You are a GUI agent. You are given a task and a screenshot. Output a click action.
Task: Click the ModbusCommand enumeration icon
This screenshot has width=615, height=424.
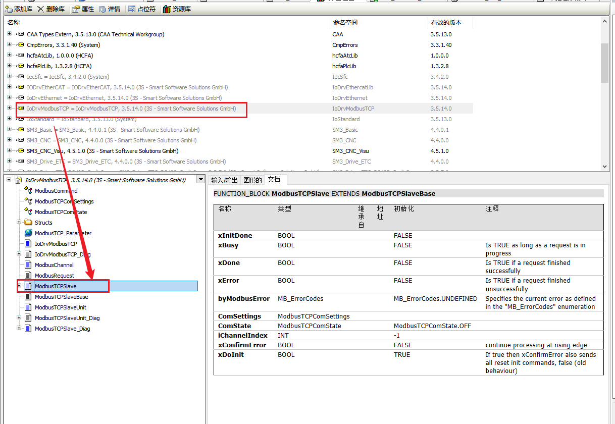pyautogui.click(x=28, y=191)
